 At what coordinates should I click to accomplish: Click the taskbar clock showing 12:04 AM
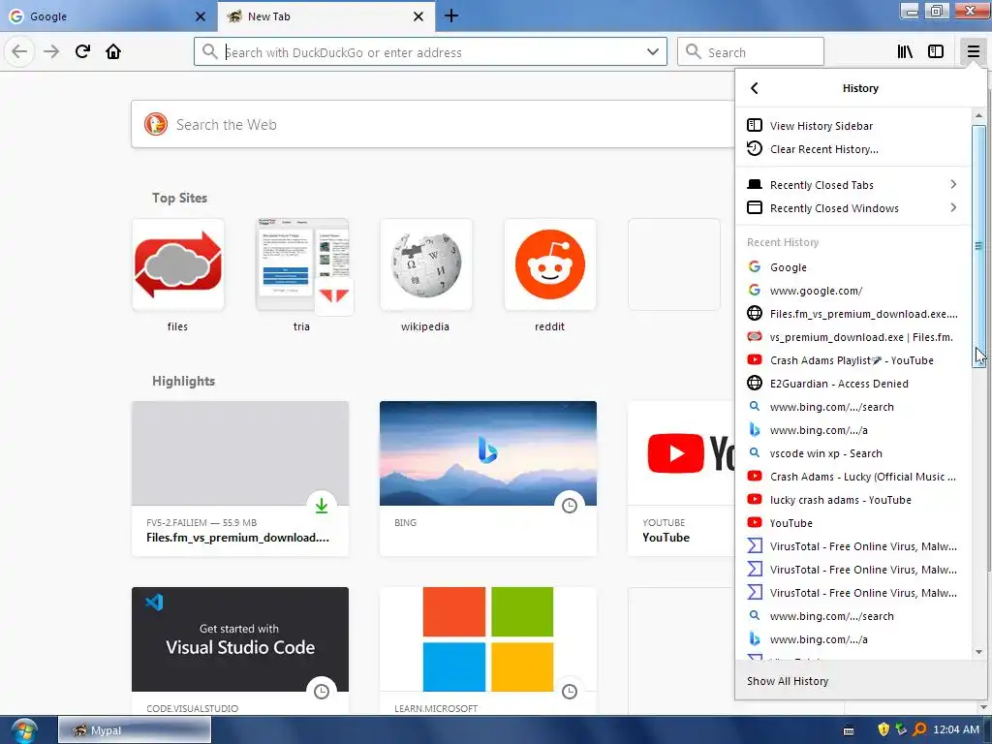pyautogui.click(x=956, y=729)
